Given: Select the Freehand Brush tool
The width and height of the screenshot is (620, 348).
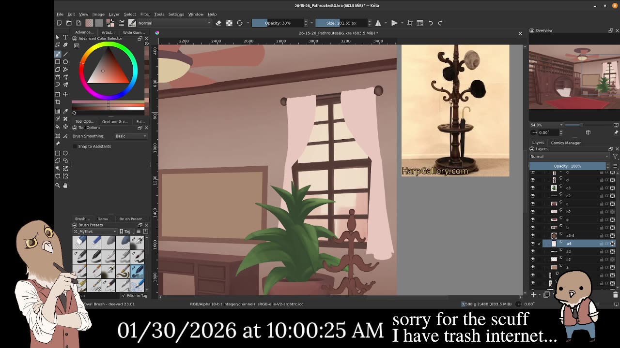Looking at the screenshot, I should coord(58,54).
